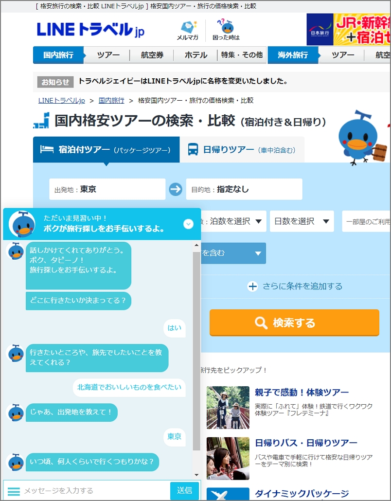Open the ダイナミックパッケージ link
Screen dimensions: 391x501
click(x=302, y=494)
